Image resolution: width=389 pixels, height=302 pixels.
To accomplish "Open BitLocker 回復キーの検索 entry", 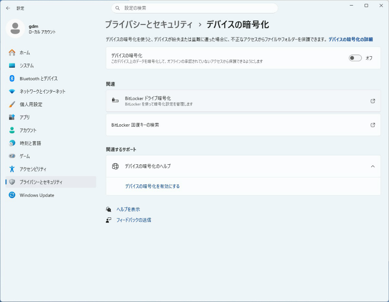I will 243,125.
